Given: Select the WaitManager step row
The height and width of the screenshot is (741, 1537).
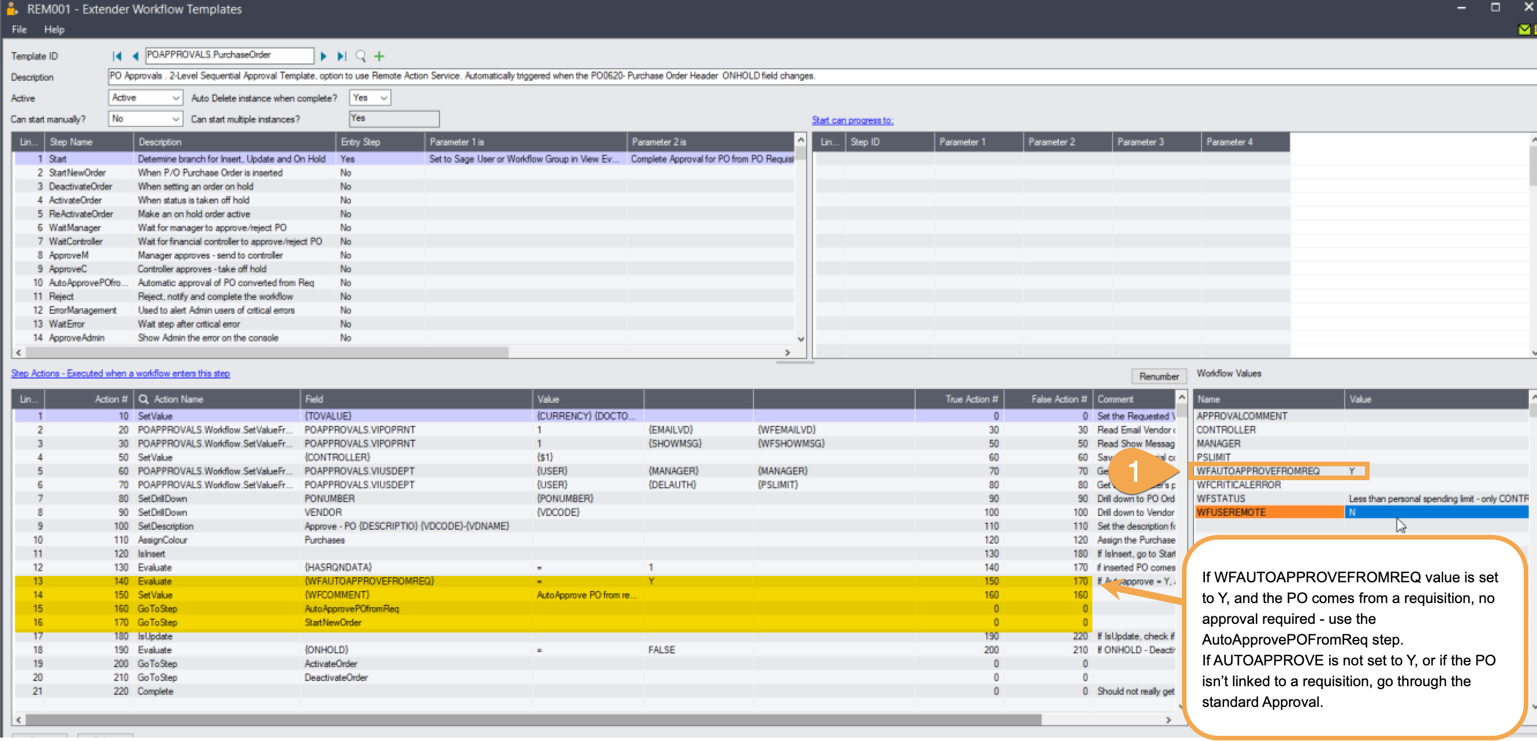Looking at the screenshot, I should pos(75,228).
